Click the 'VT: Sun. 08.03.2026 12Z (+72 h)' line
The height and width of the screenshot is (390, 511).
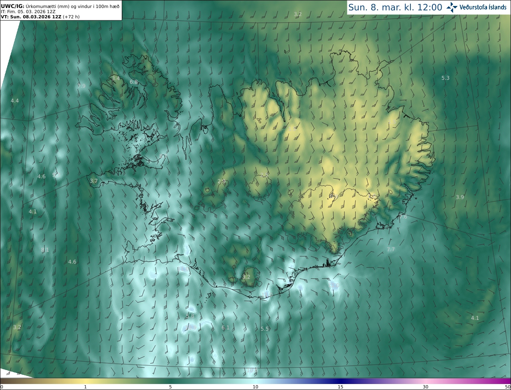coord(40,17)
